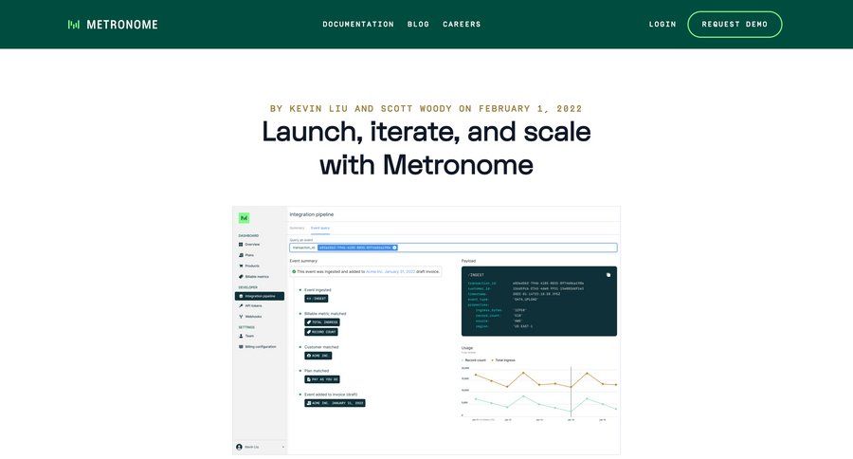Open Webhooks in the sidebar
The width and height of the screenshot is (853, 459).
252,317
